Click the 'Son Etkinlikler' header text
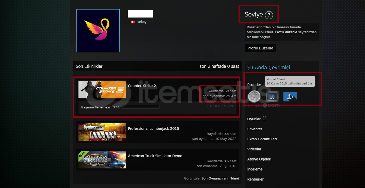 tap(89, 66)
